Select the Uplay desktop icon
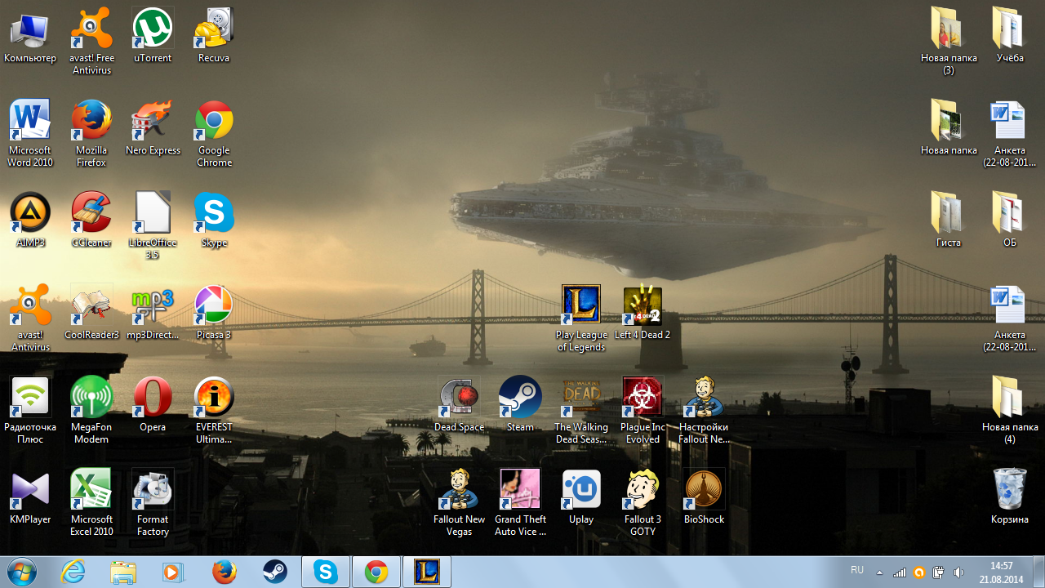1045x588 pixels. [581, 490]
